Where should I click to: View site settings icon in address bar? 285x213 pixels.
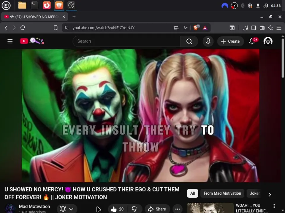[66, 28]
